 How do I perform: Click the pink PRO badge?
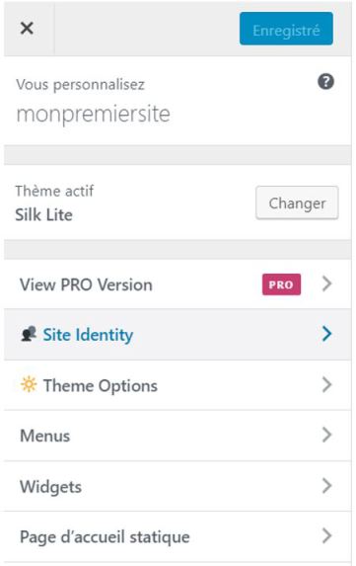click(x=281, y=284)
